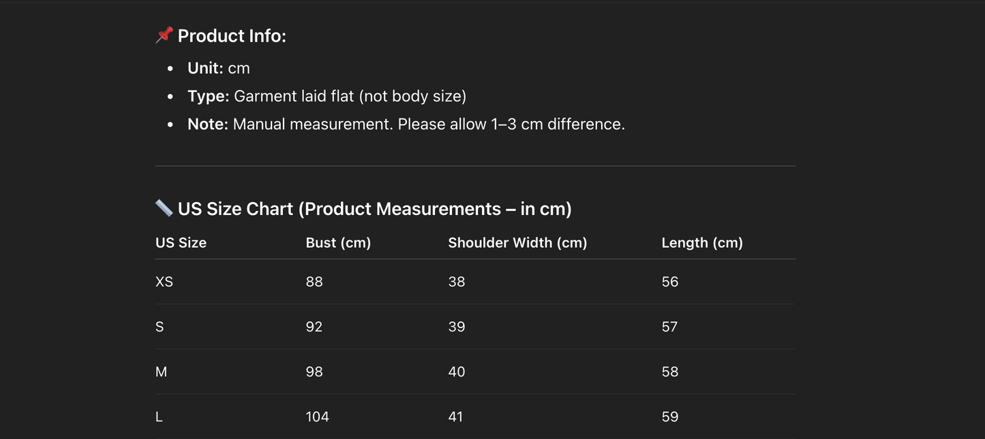Click the L size row label
The height and width of the screenshot is (439, 985).
(x=159, y=417)
